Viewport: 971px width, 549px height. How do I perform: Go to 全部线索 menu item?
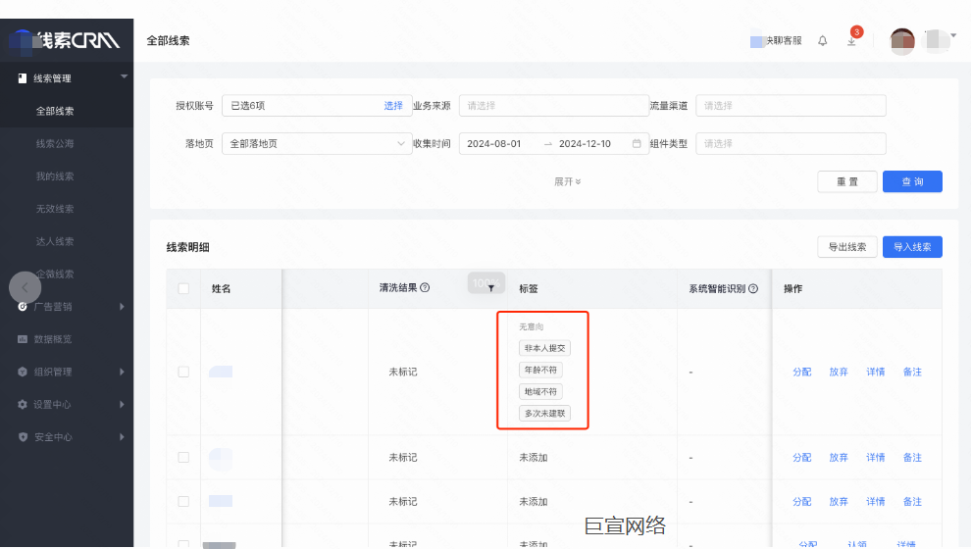55,111
